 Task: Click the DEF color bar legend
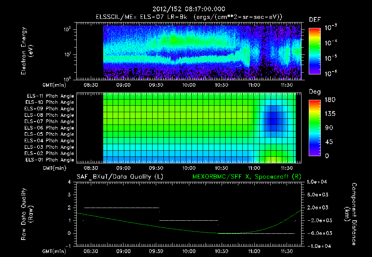tap(315, 51)
